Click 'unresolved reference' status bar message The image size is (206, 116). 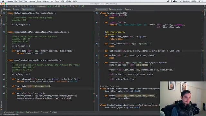[11, 115]
